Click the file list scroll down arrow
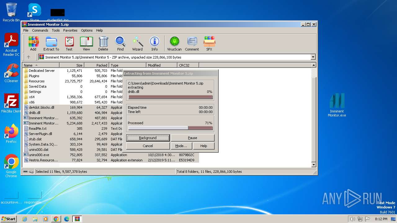 tap(314, 165)
